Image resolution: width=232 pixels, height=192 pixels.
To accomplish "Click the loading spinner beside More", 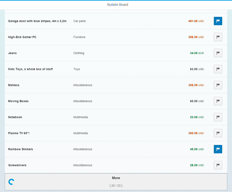I will pyautogui.click(x=11, y=181).
